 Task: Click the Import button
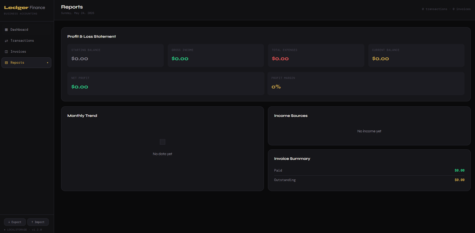[x=38, y=222]
